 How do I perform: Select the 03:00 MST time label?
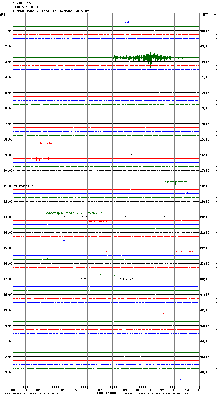pos(8,62)
